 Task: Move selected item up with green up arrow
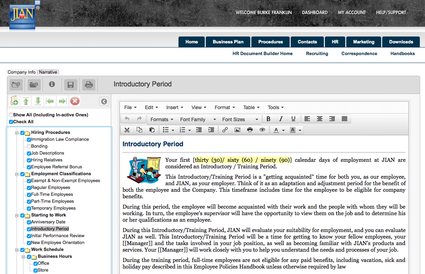26,101
